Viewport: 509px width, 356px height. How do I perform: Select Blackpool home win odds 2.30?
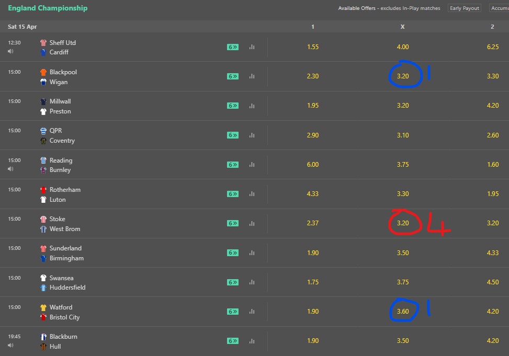pyautogui.click(x=313, y=76)
